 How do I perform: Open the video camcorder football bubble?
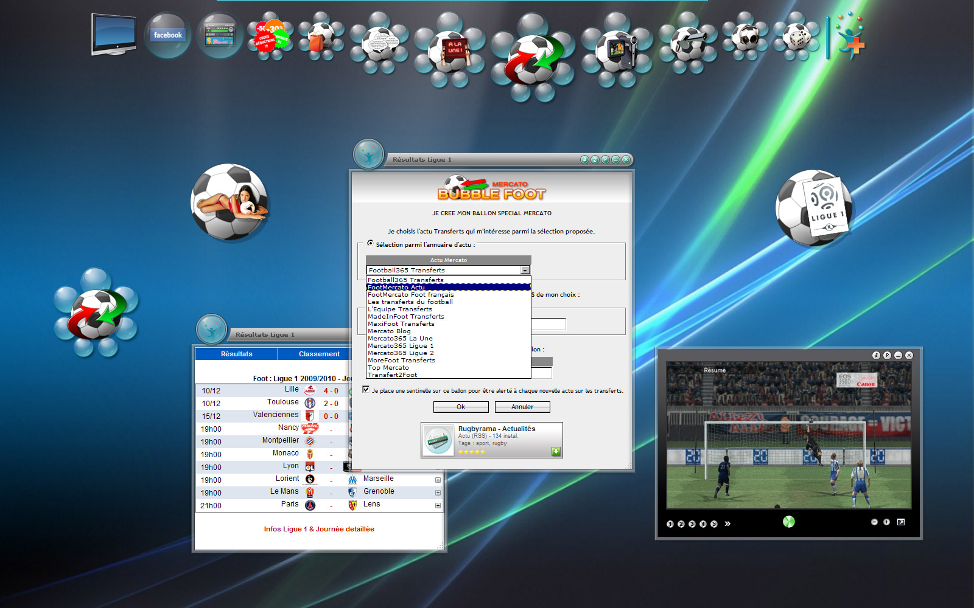click(617, 50)
